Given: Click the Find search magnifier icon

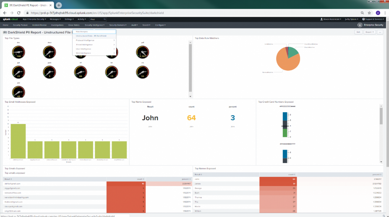Looking at the screenshot, I should tap(104, 19).
